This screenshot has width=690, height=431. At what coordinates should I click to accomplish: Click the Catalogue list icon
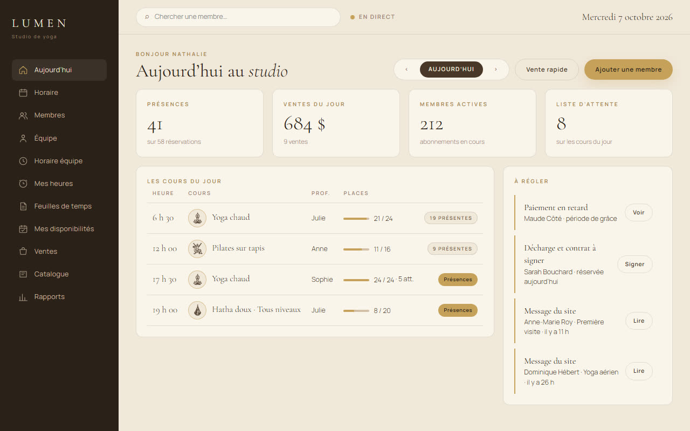pyautogui.click(x=23, y=274)
